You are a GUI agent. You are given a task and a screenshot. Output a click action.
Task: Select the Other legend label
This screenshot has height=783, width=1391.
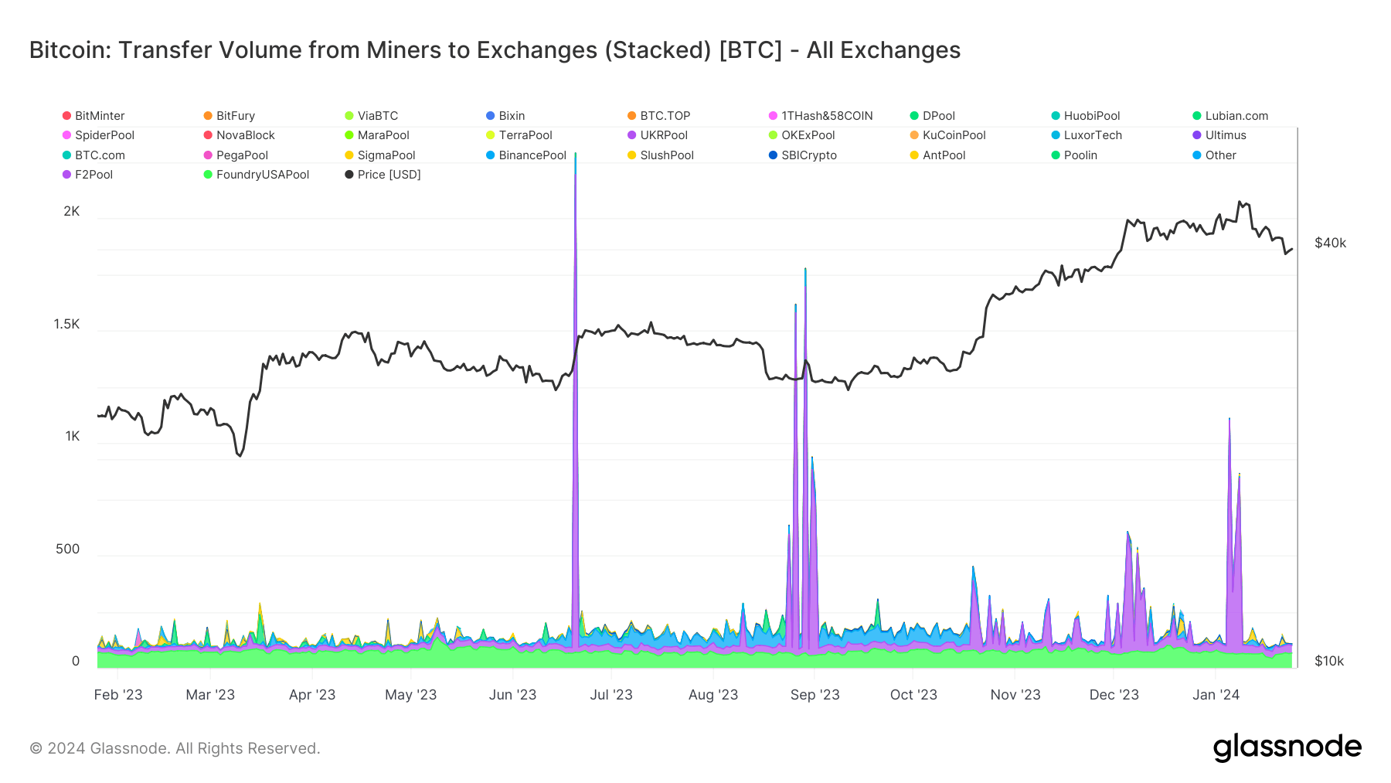(1221, 155)
